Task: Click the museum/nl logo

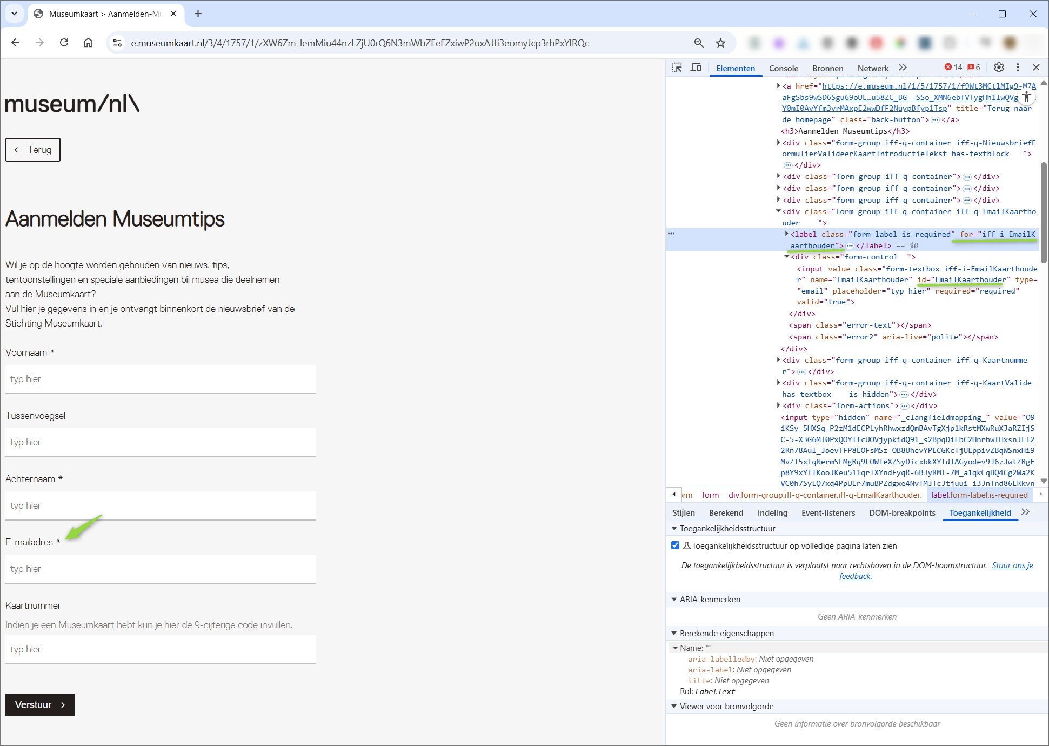Action: [72, 104]
